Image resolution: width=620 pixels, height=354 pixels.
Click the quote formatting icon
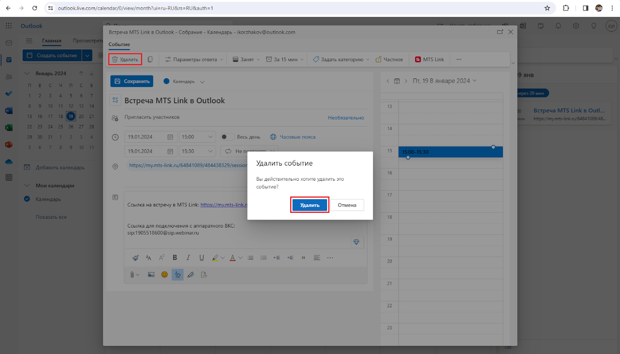coord(303,258)
